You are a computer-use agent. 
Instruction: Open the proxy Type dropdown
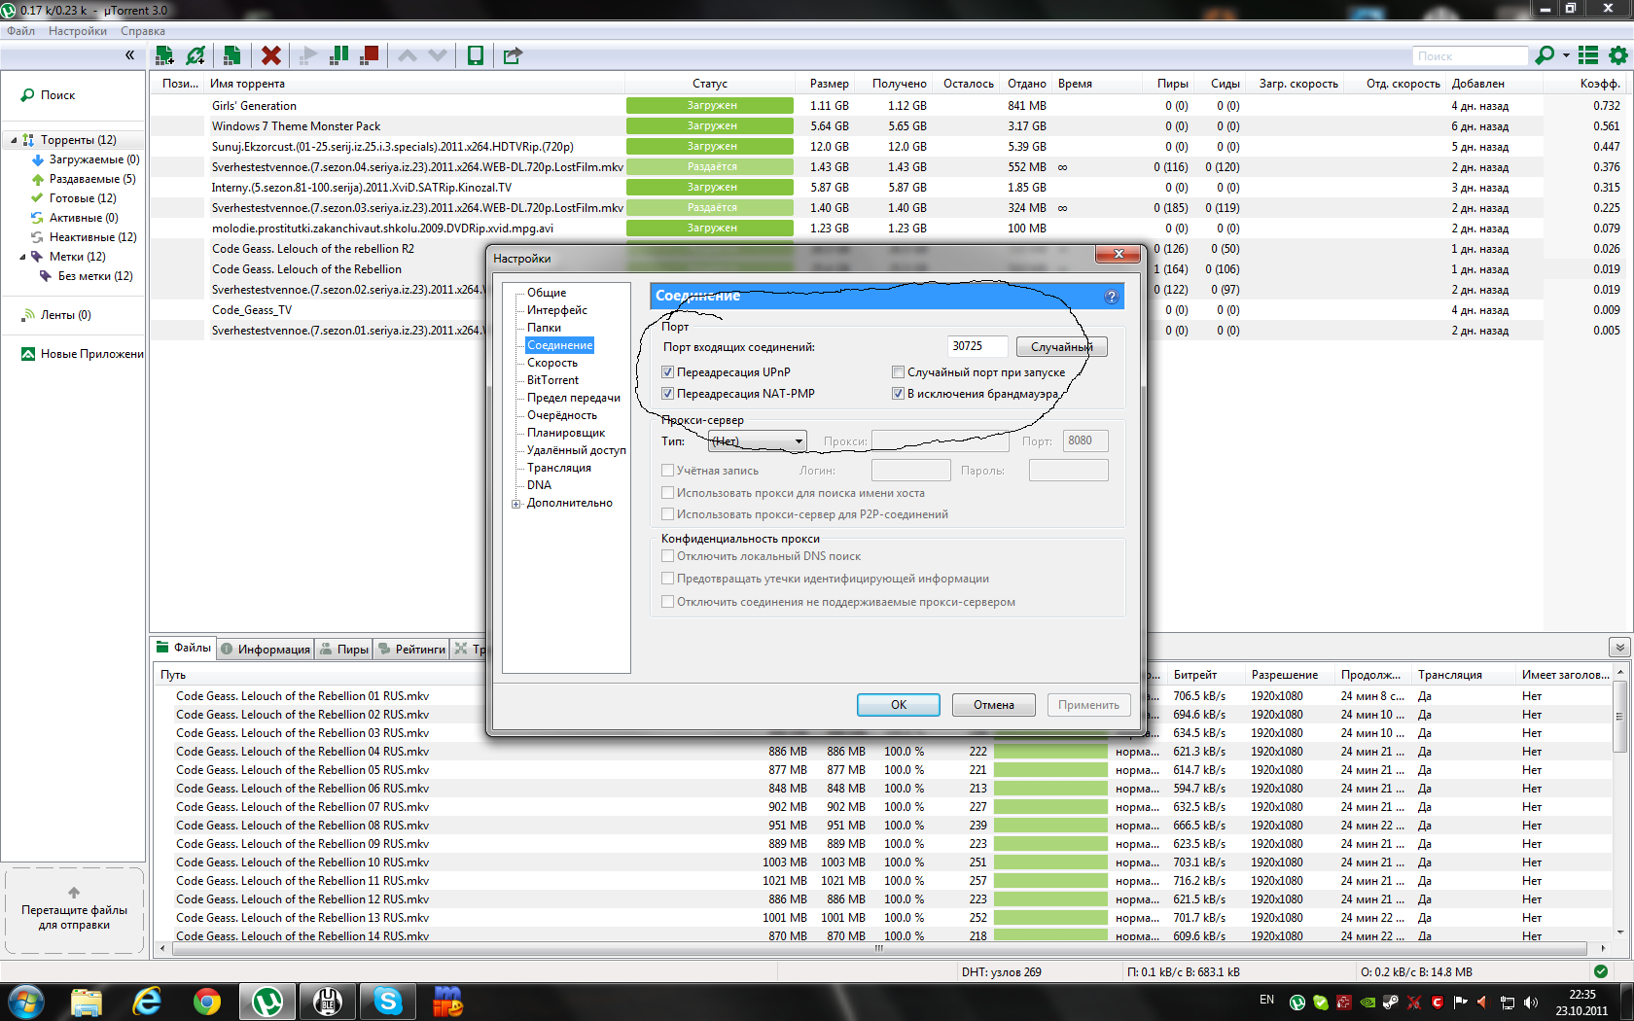[758, 441]
